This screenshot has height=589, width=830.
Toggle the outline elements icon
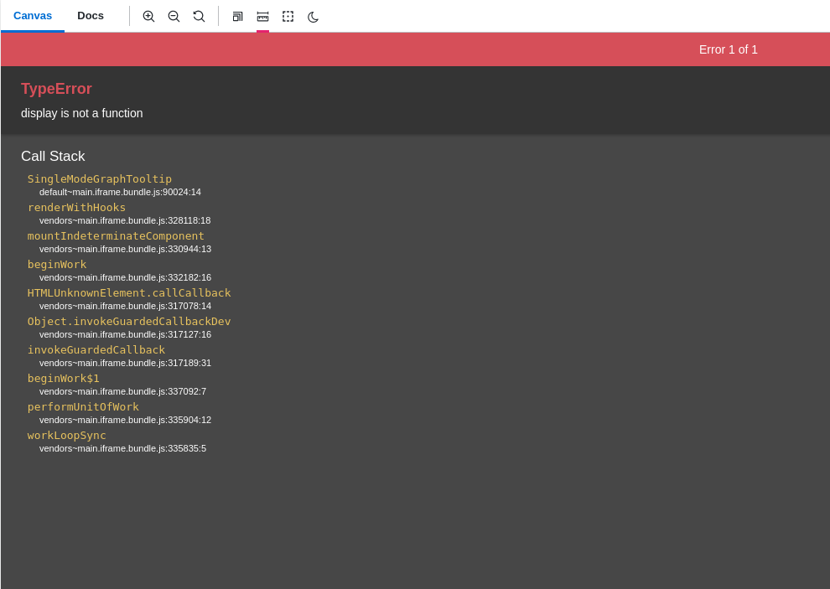tap(288, 16)
